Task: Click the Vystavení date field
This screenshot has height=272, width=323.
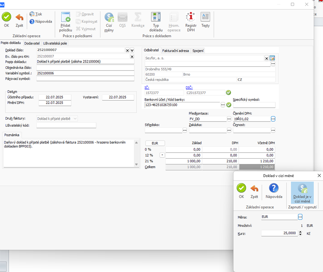Action: pyautogui.click(x=118, y=97)
